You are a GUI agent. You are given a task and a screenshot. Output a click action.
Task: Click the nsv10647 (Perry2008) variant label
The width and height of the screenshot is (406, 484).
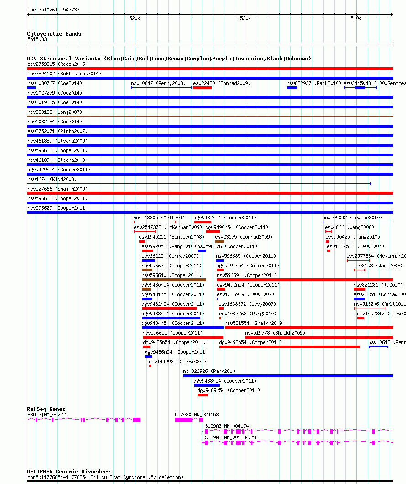click(x=158, y=83)
